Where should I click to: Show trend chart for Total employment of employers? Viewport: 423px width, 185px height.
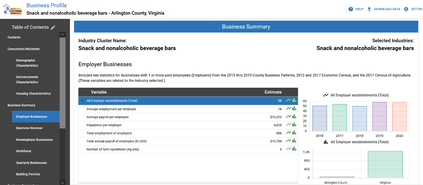(x=289, y=133)
